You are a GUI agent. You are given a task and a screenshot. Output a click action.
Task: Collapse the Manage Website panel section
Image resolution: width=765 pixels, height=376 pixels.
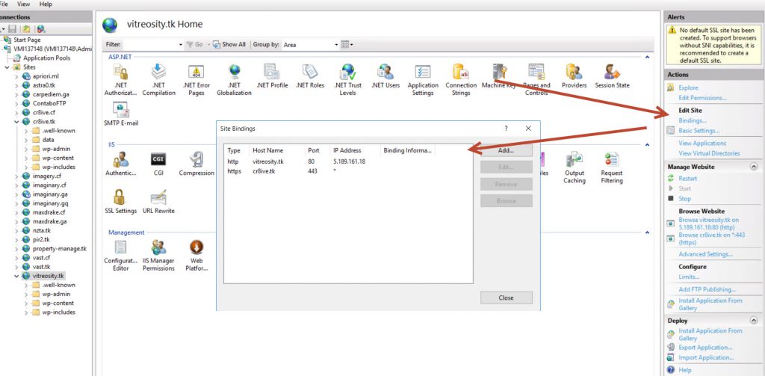coord(753,167)
